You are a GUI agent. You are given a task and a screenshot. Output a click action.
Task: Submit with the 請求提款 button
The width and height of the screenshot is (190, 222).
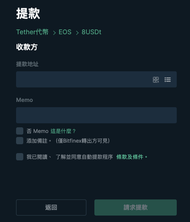pos(135,207)
